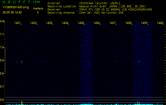Click the 'Receiving Location' label
This screenshot has height=105, width=166.
click(x=62, y=6)
